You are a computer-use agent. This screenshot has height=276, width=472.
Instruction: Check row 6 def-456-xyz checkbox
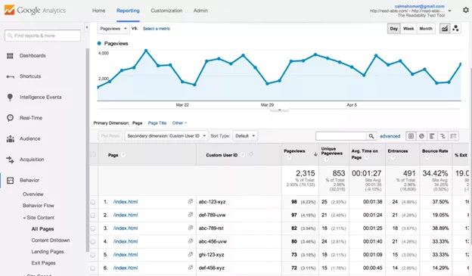[x=93, y=268]
